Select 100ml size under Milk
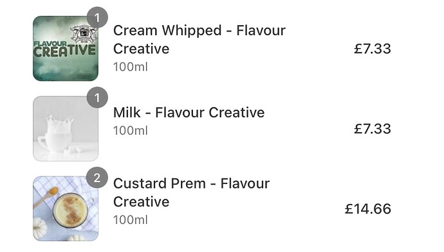The height and width of the screenshot is (252, 444). pyautogui.click(x=131, y=131)
